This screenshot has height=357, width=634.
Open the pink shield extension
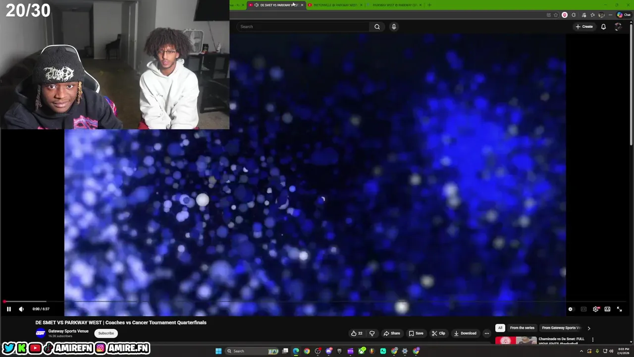pos(565,15)
